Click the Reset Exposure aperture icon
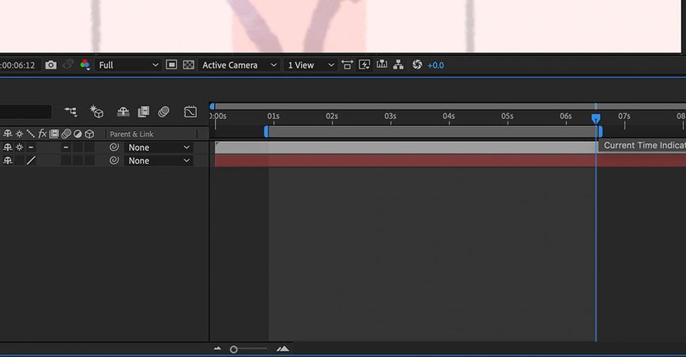 click(x=417, y=65)
